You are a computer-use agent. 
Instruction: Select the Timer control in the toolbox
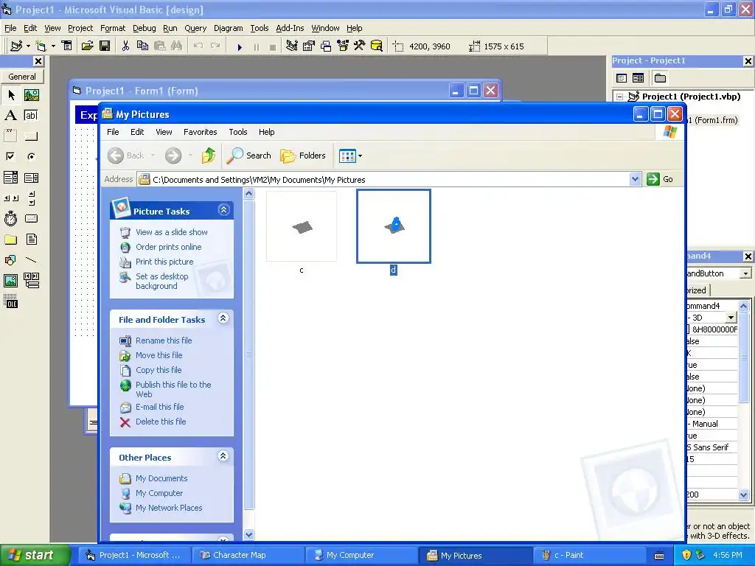pos(10,218)
